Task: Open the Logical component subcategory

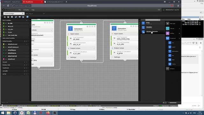Action: (x=170, y=47)
